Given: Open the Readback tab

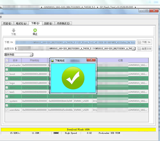Looking at the screenshot, I should (x=48, y=23).
